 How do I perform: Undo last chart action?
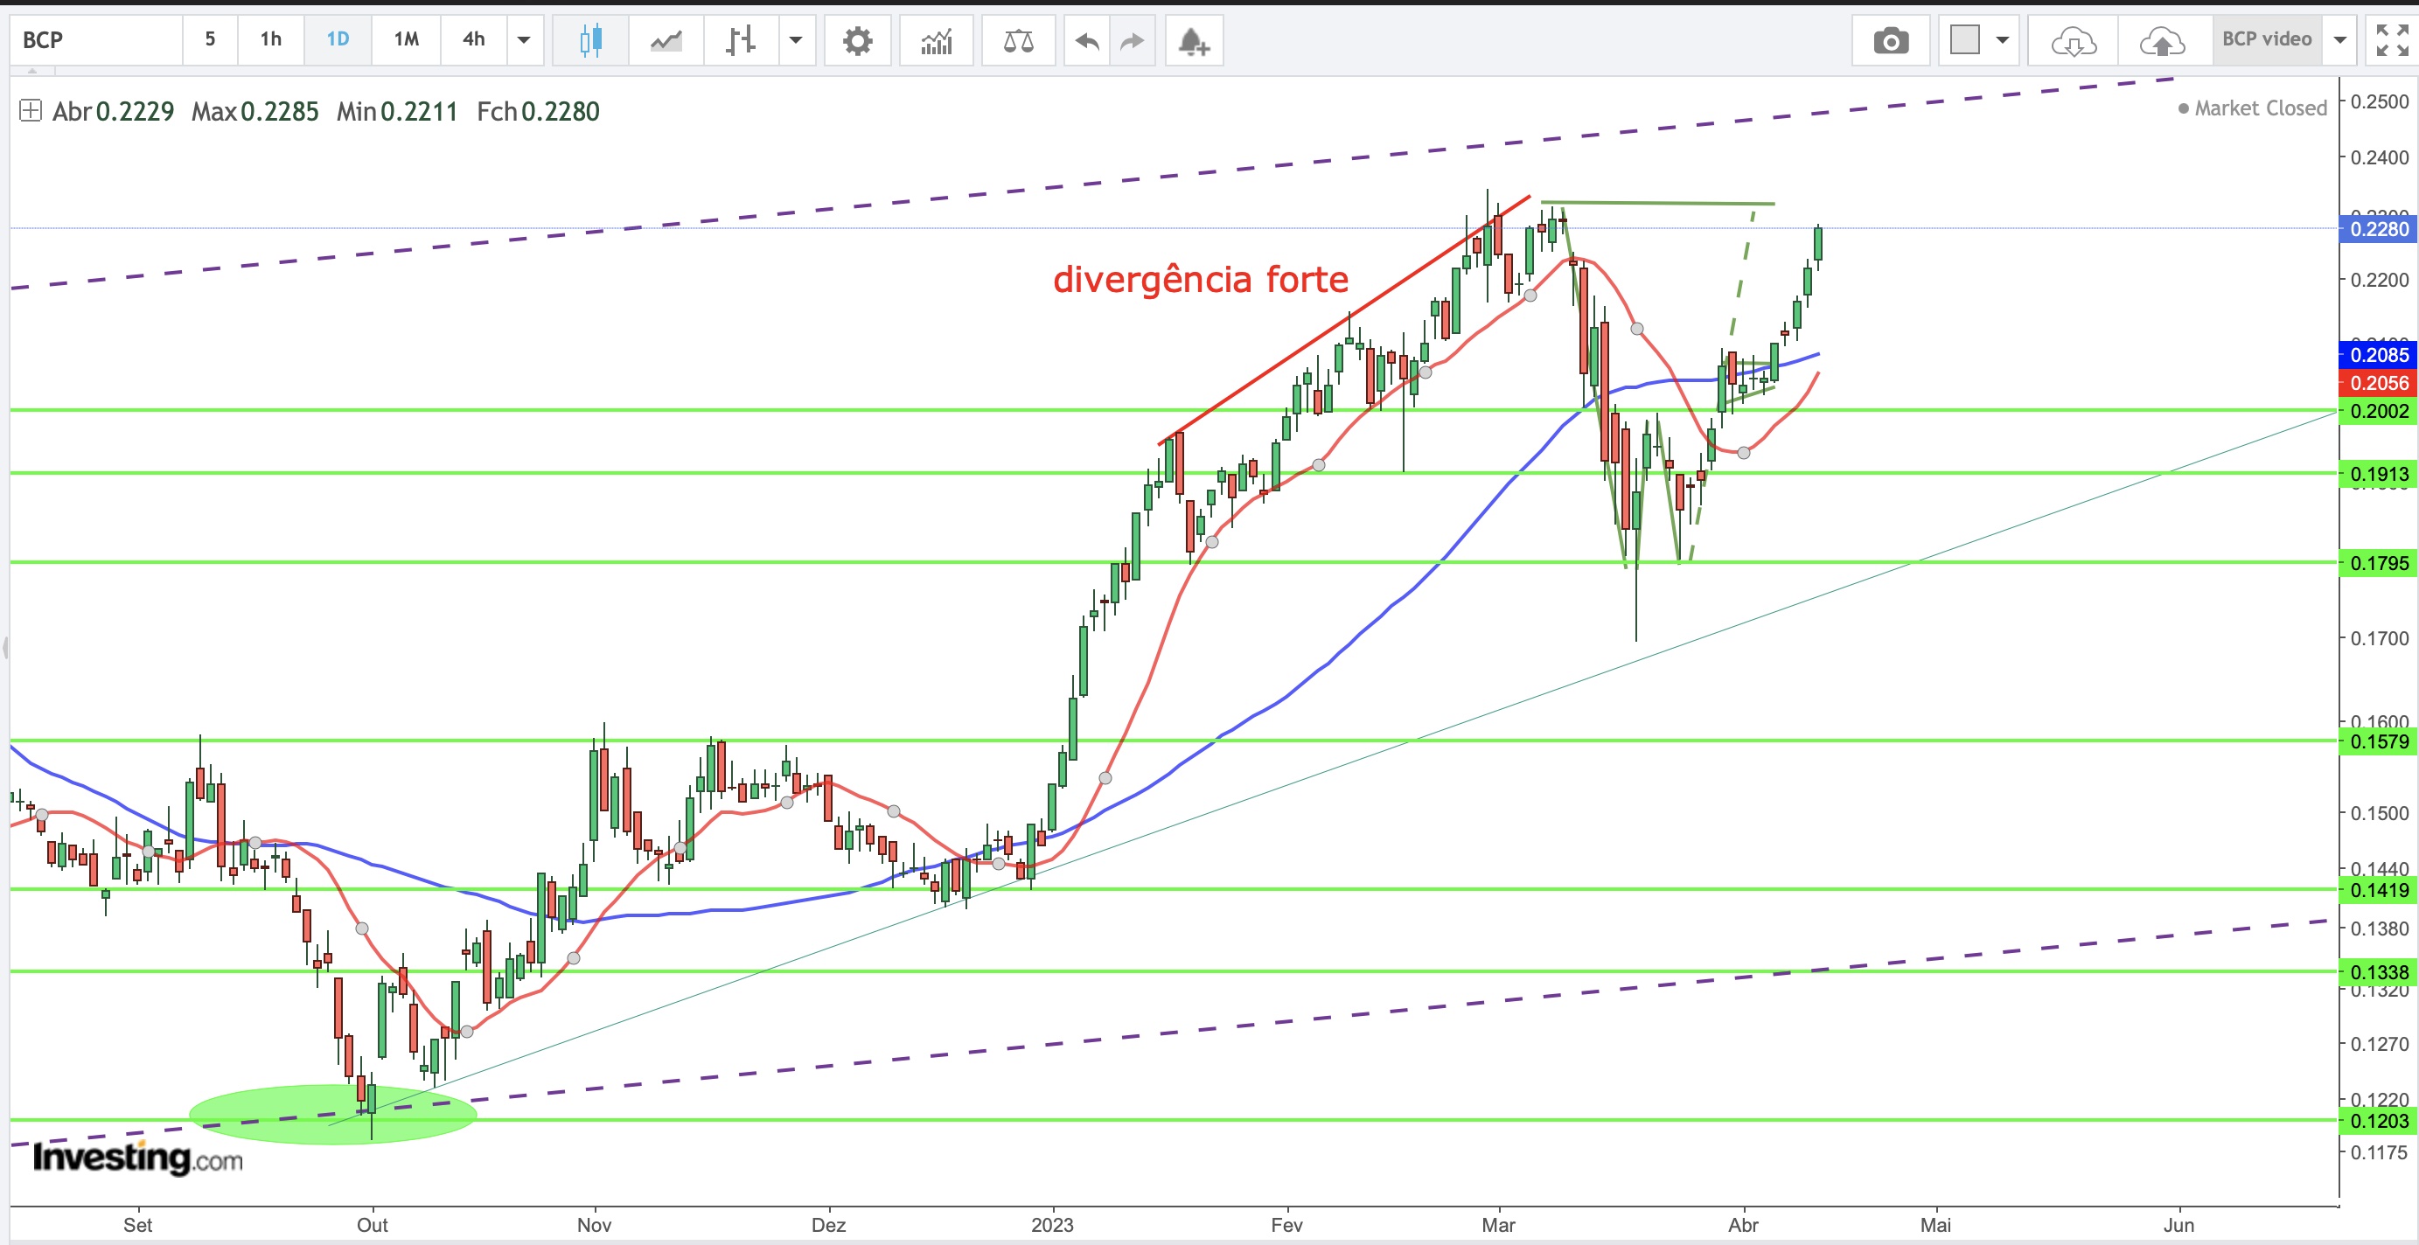[1086, 40]
